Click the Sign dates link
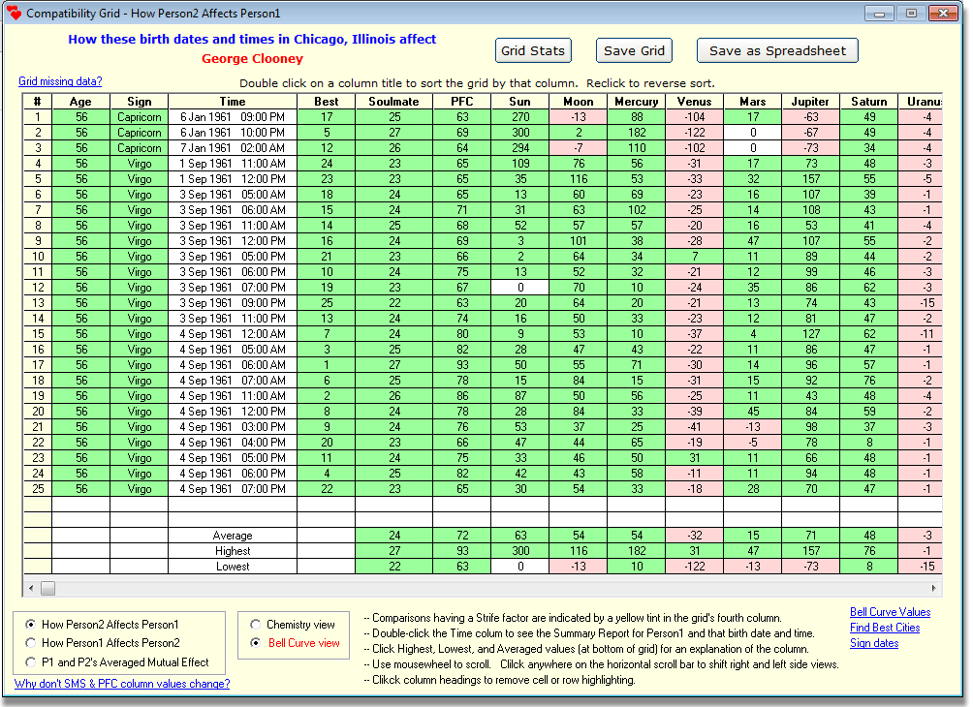Image resolution: width=973 pixels, height=707 pixels. [x=874, y=643]
